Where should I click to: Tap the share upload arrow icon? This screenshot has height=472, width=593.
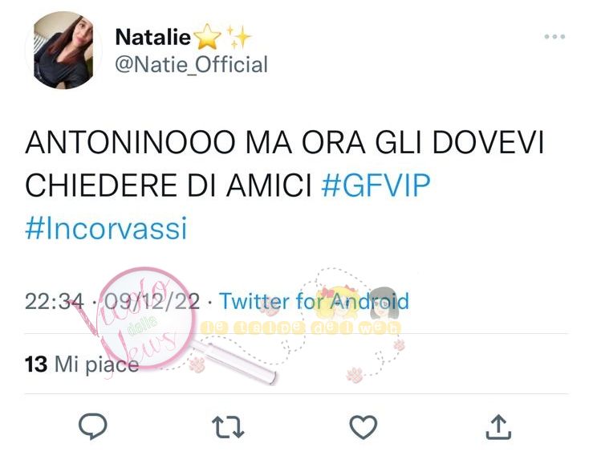coord(498,426)
